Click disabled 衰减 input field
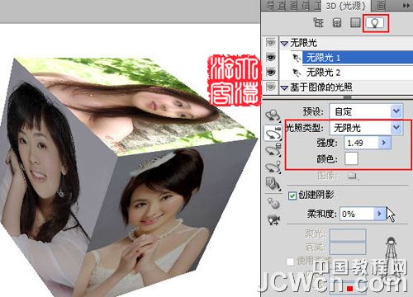Viewport: 413px width, 297px height. pos(348,247)
